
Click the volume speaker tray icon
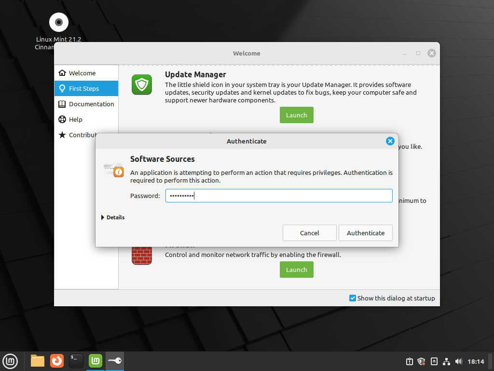pos(458,361)
